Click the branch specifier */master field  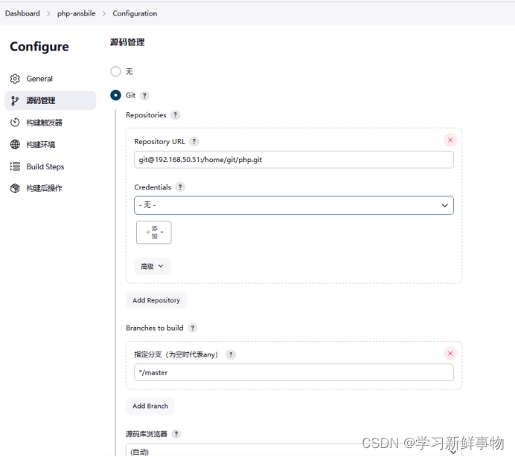(294, 372)
